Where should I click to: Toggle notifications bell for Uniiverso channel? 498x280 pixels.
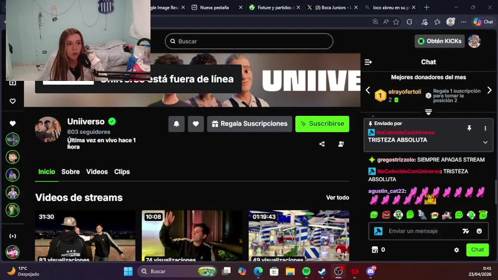tap(176, 124)
